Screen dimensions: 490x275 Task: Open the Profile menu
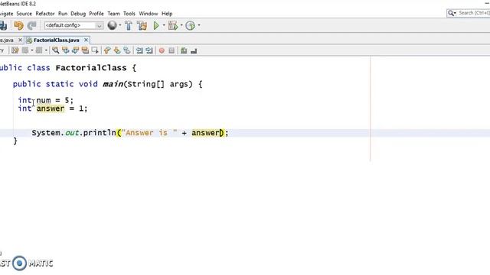coord(96,14)
